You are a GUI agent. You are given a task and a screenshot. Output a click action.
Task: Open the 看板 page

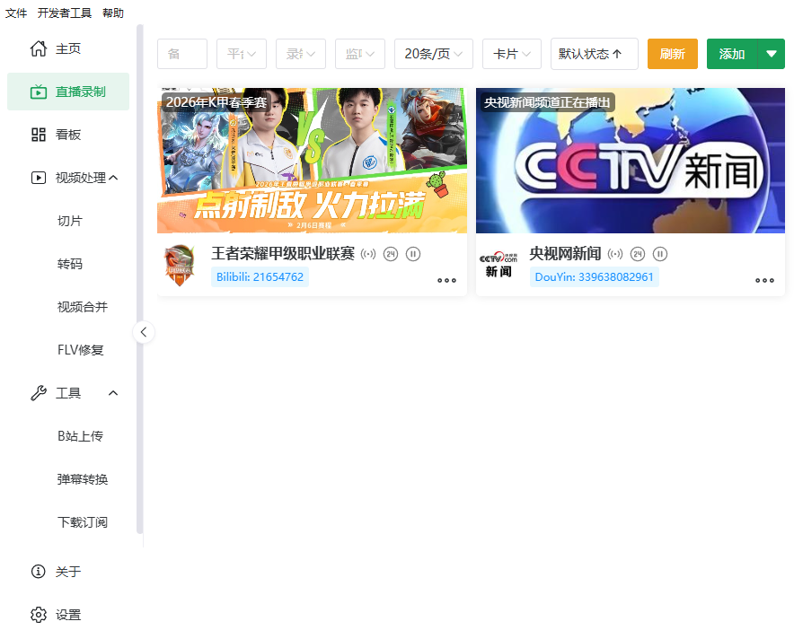[x=68, y=135]
